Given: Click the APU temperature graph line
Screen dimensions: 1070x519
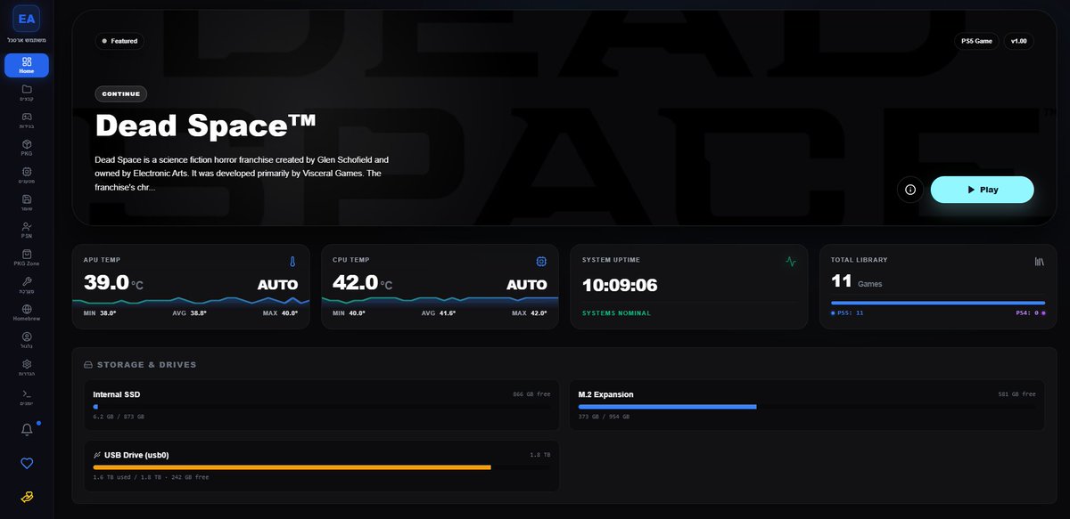Looking at the screenshot, I should (191, 301).
